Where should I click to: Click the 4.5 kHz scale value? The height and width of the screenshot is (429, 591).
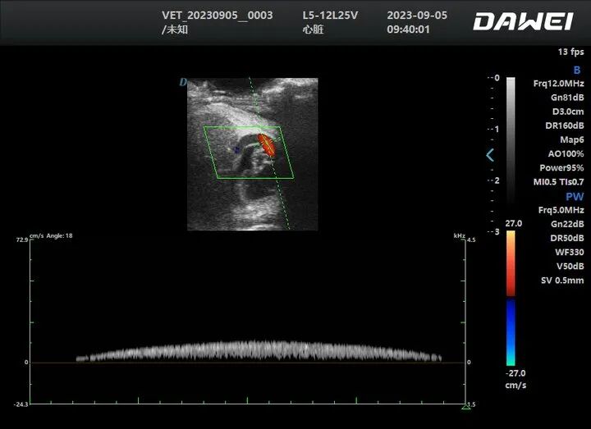[x=471, y=240]
